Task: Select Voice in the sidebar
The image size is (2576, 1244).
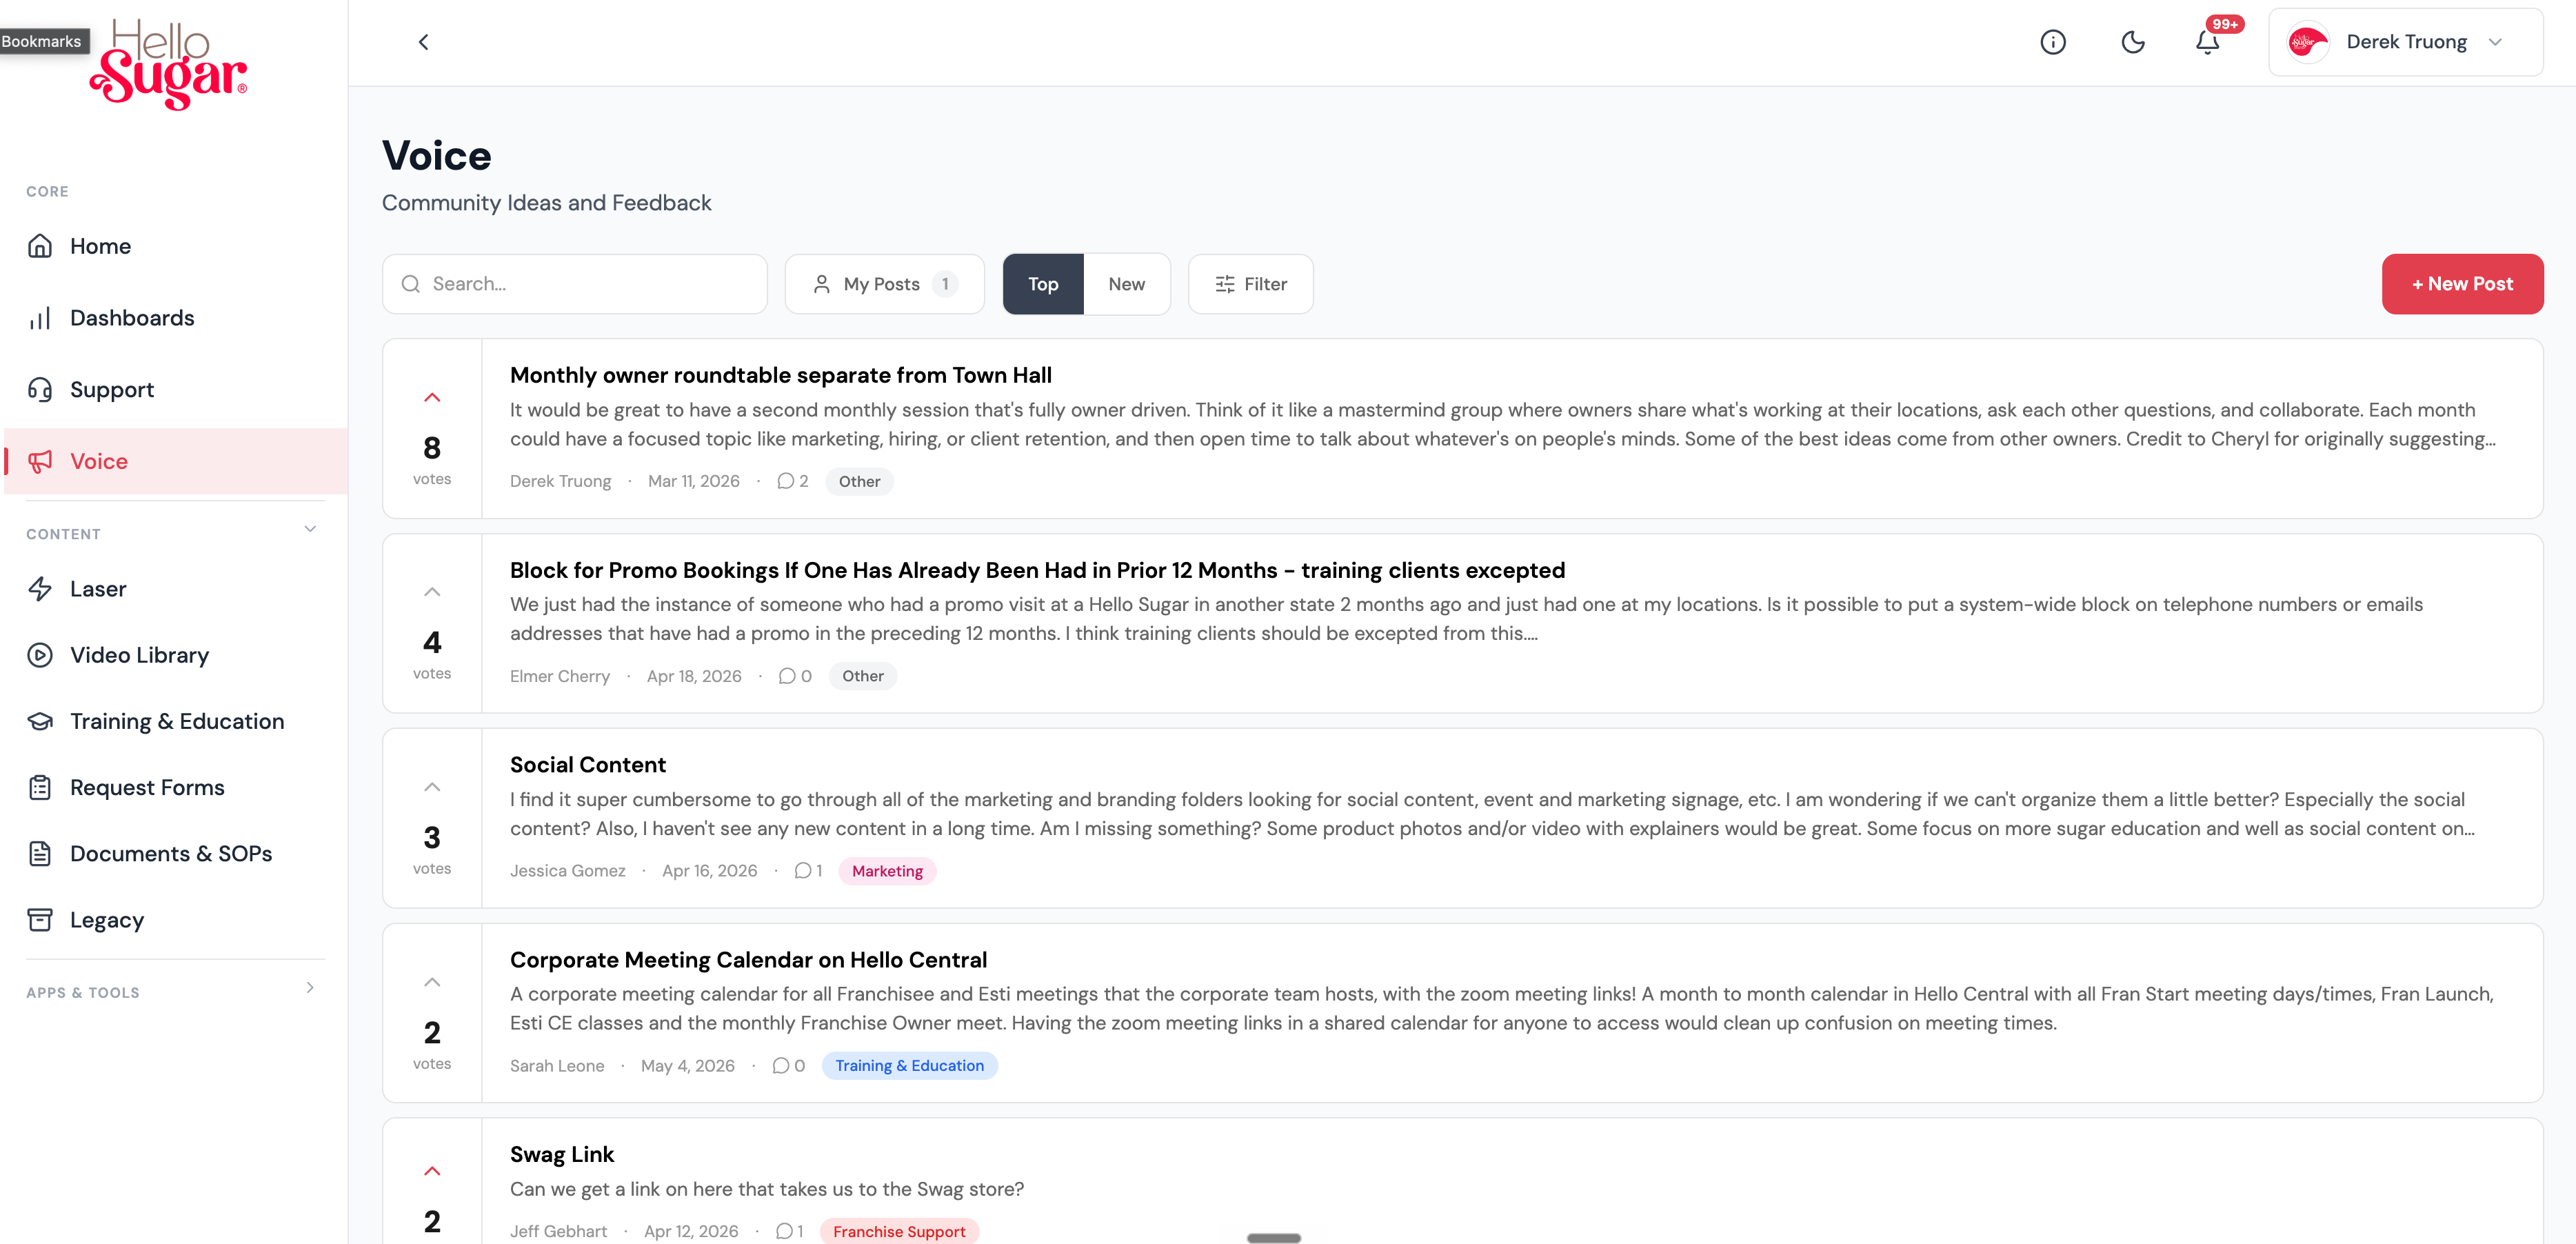Action: click(x=176, y=461)
